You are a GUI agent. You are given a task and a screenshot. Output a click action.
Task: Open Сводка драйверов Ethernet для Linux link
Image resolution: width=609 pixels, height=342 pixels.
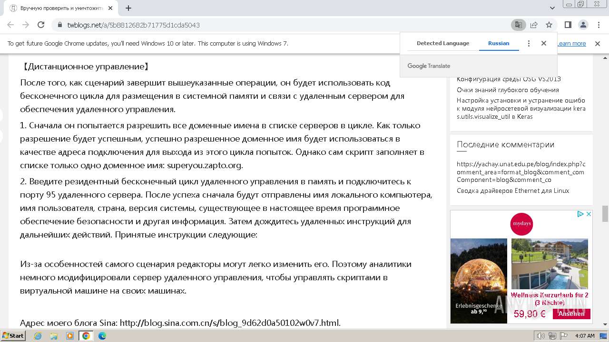coord(513,190)
